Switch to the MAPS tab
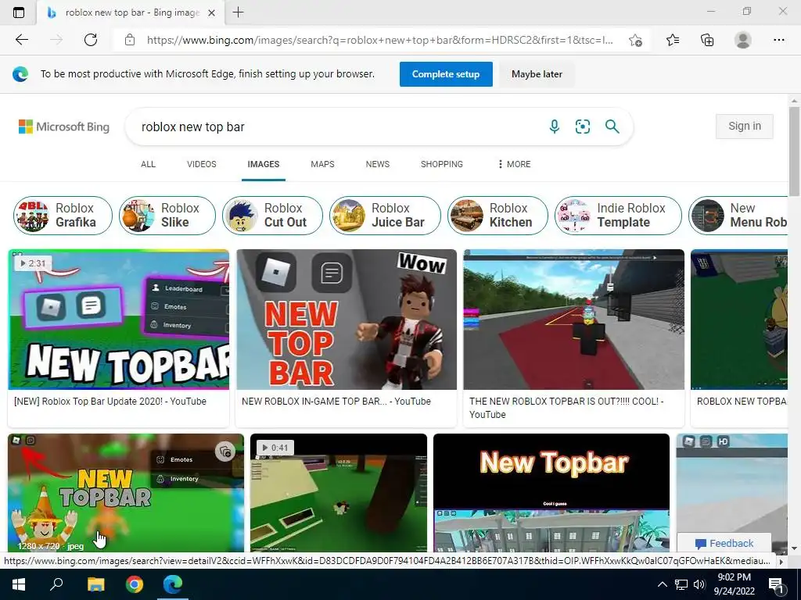Viewport: 801px width, 600px height. [x=322, y=164]
